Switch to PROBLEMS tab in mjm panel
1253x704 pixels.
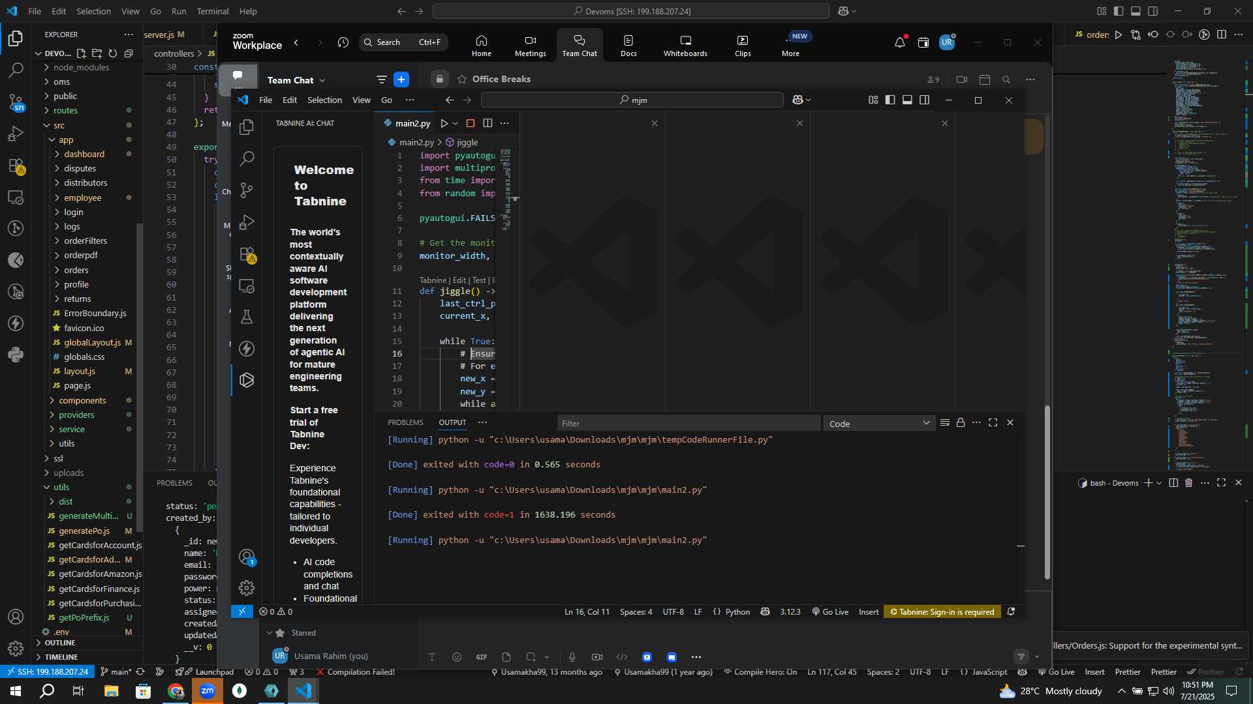[x=405, y=423]
